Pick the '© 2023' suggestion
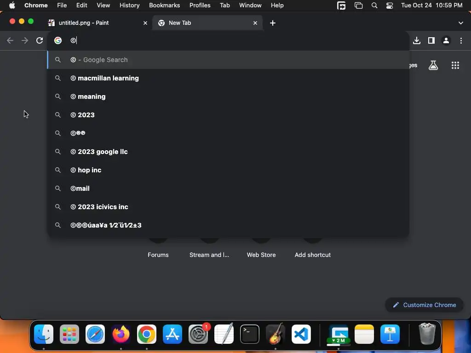471x353 pixels. (x=228, y=114)
